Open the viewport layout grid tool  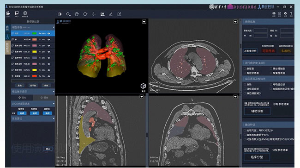(102, 14)
